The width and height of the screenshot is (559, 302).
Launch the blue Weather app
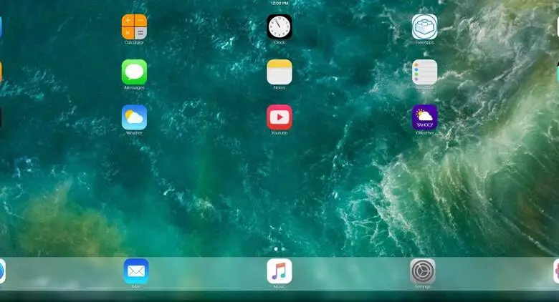[x=134, y=117]
